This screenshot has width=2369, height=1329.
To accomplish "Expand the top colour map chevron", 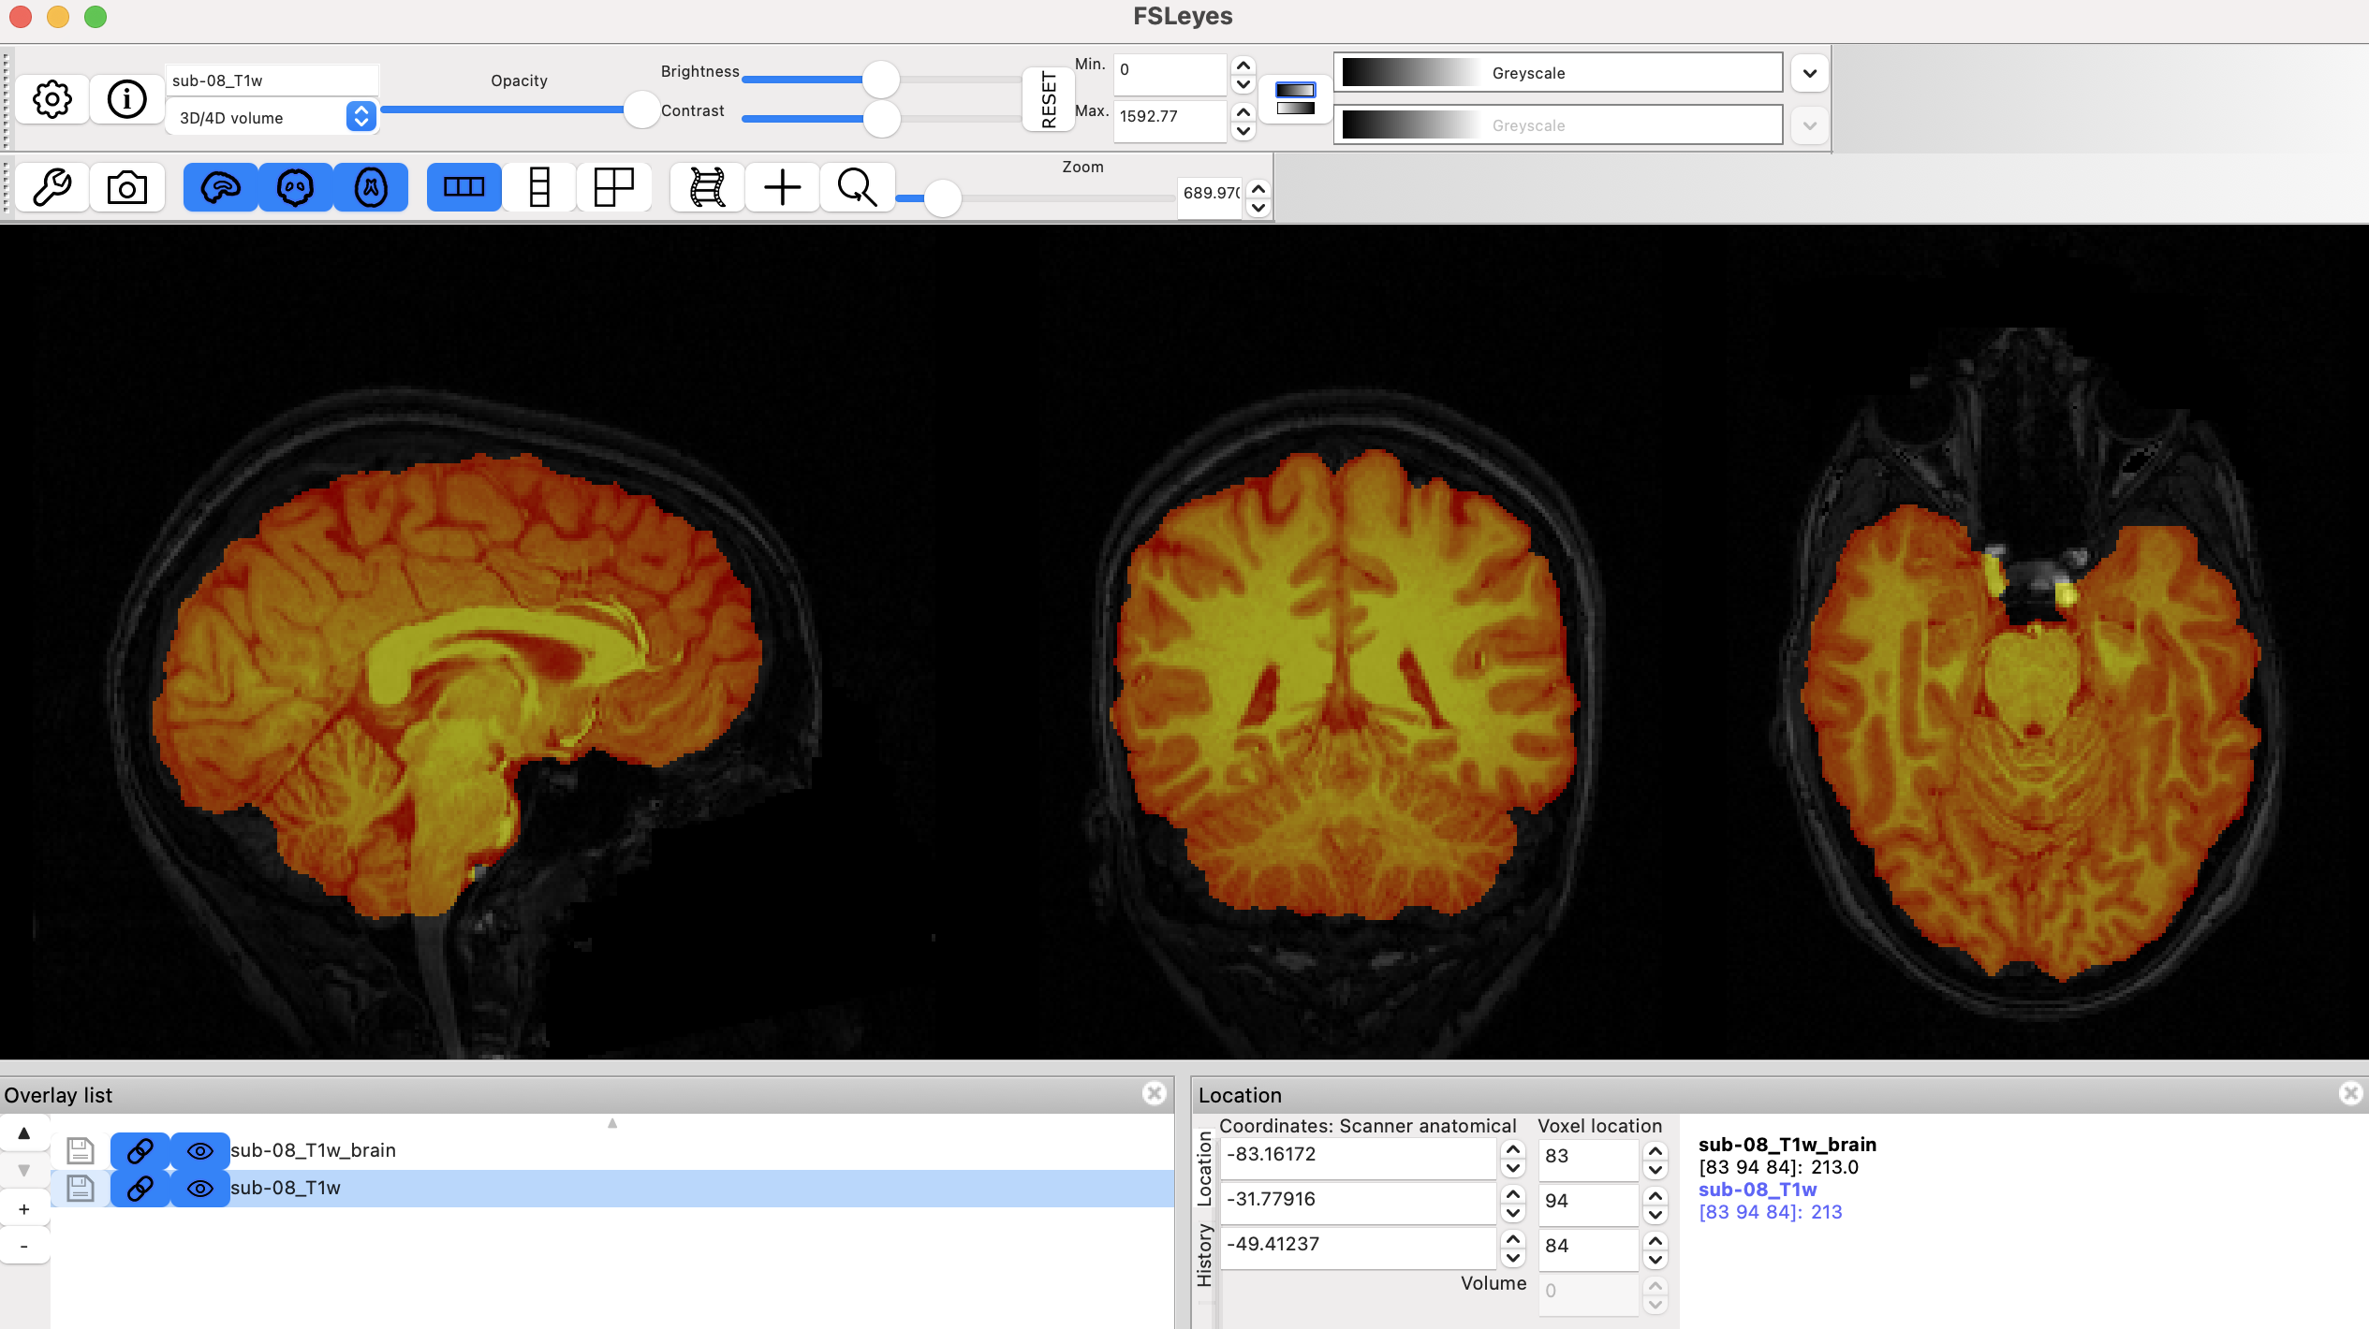I will [1810, 72].
